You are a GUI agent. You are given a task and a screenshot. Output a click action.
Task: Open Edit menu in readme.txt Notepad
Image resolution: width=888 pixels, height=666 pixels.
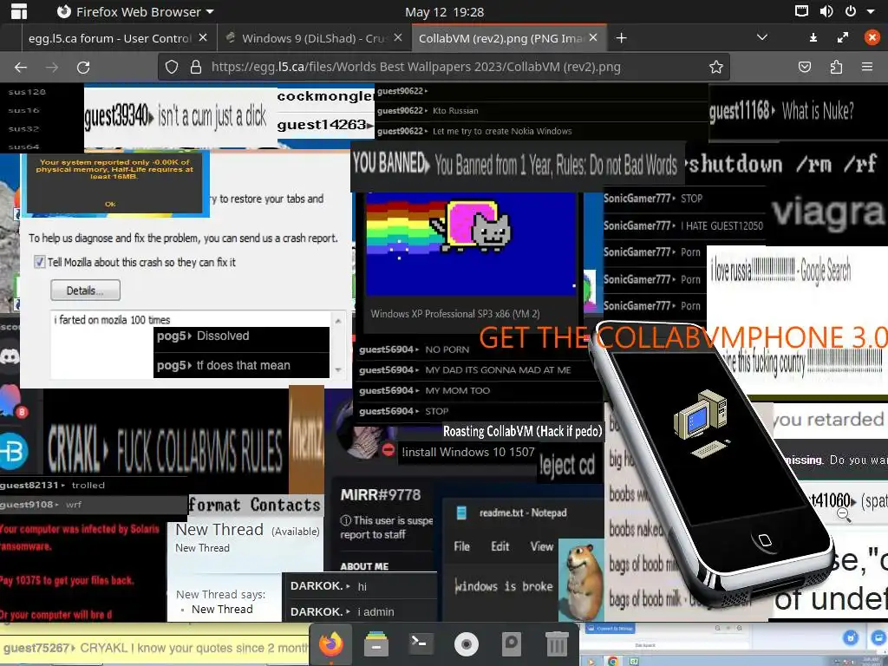[500, 546]
